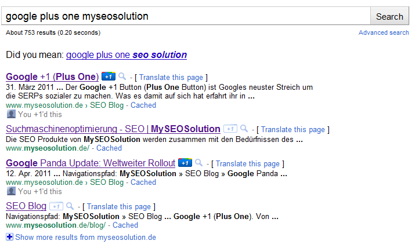Open the SEO Blog result title

point(26,206)
